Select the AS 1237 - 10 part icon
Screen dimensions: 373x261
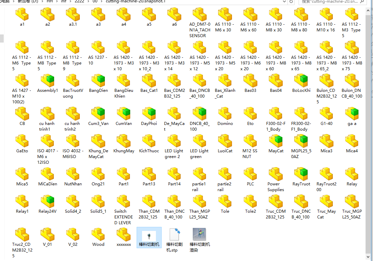click(x=98, y=47)
